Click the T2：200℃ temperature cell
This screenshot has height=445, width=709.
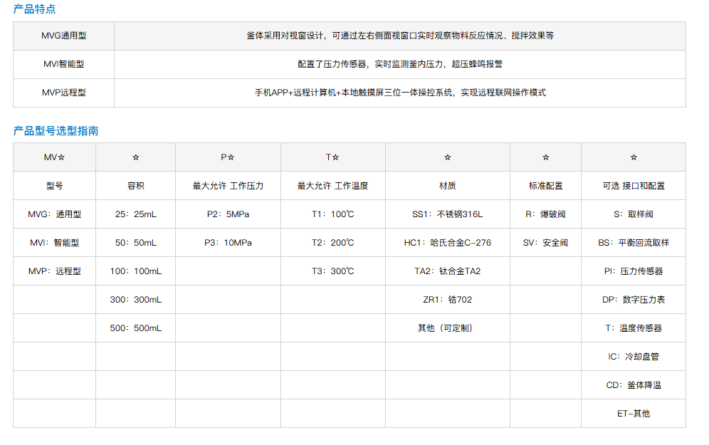[333, 243]
